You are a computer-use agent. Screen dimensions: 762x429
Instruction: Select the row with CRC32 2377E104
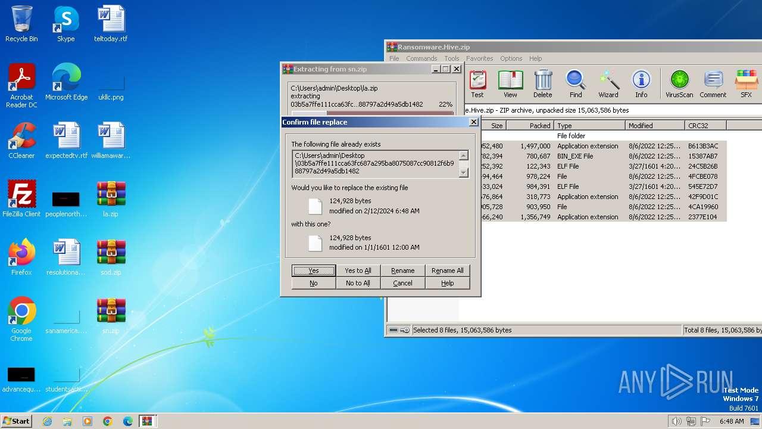(604, 217)
